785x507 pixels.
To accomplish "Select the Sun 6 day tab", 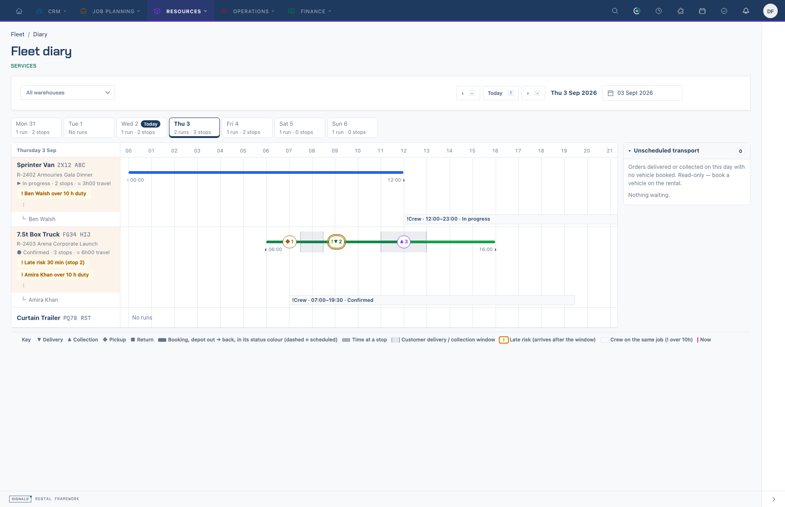I will pyautogui.click(x=353, y=128).
